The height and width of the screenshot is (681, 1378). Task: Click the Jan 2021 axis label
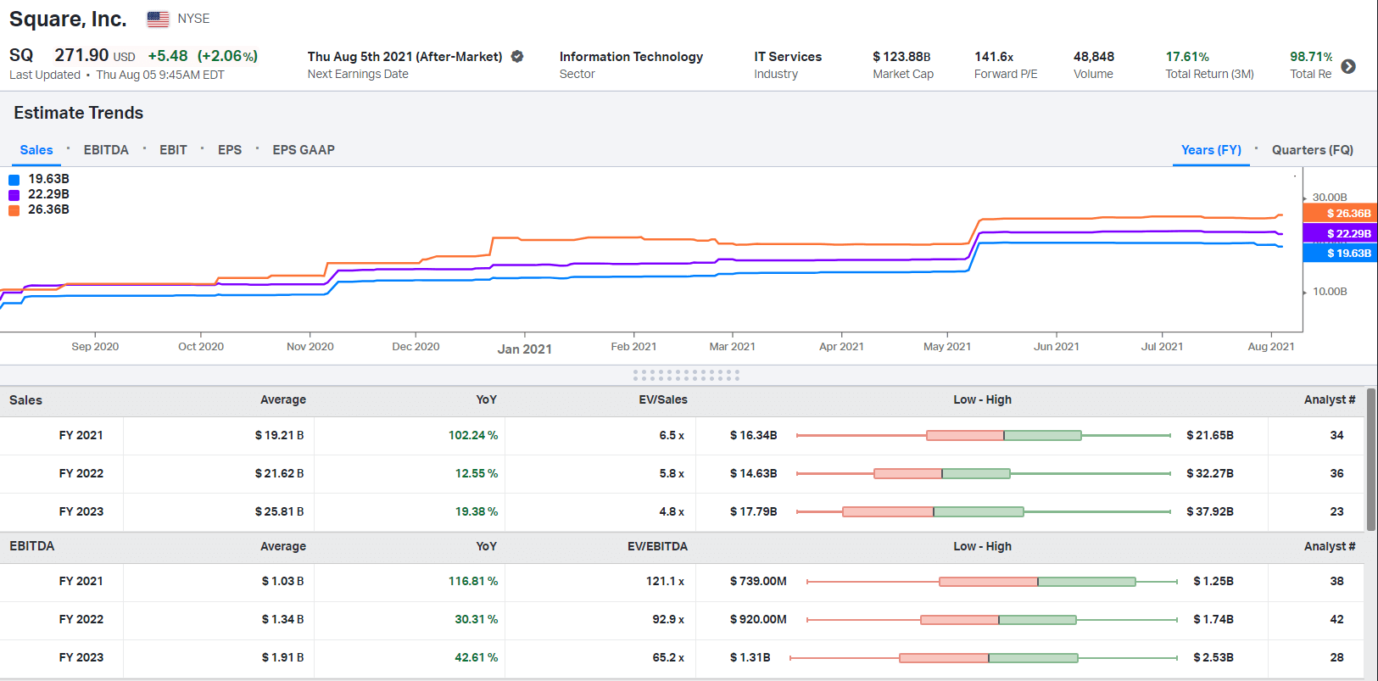click(525, 349)
